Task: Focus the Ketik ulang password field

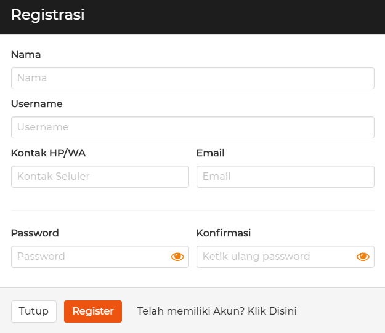Action: (x=274, y=257)
